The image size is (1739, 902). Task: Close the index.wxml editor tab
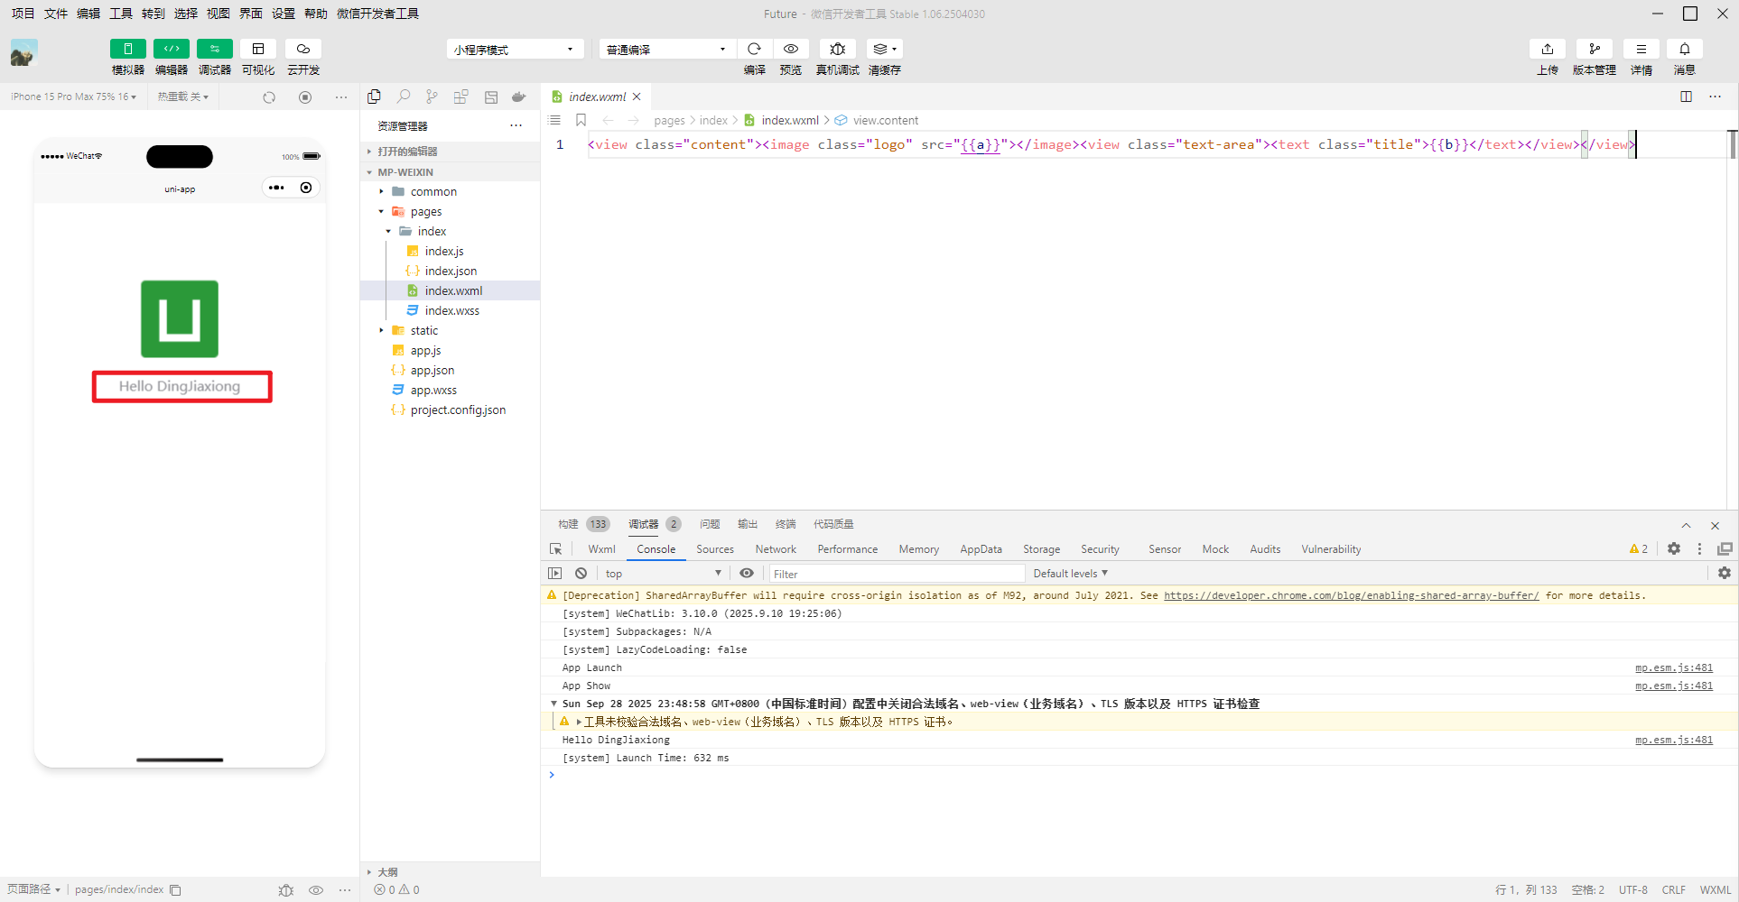(637, 97)
